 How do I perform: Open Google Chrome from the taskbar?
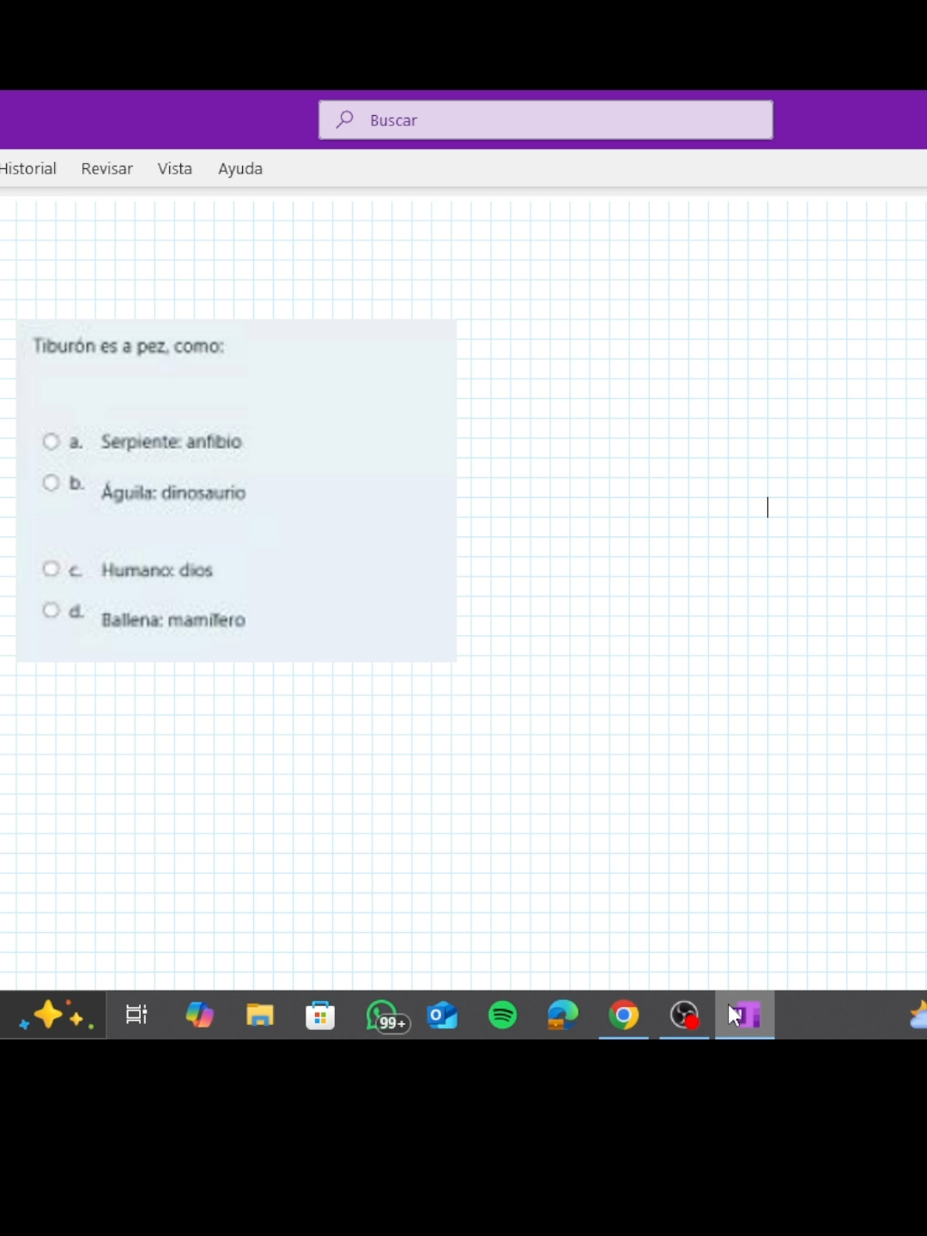[x=623, y=1015]
